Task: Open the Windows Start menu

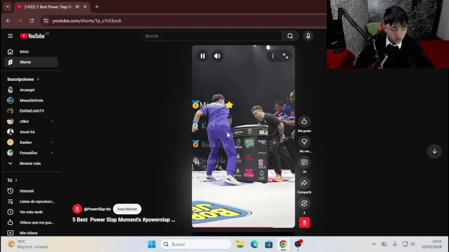Action: 152,244
